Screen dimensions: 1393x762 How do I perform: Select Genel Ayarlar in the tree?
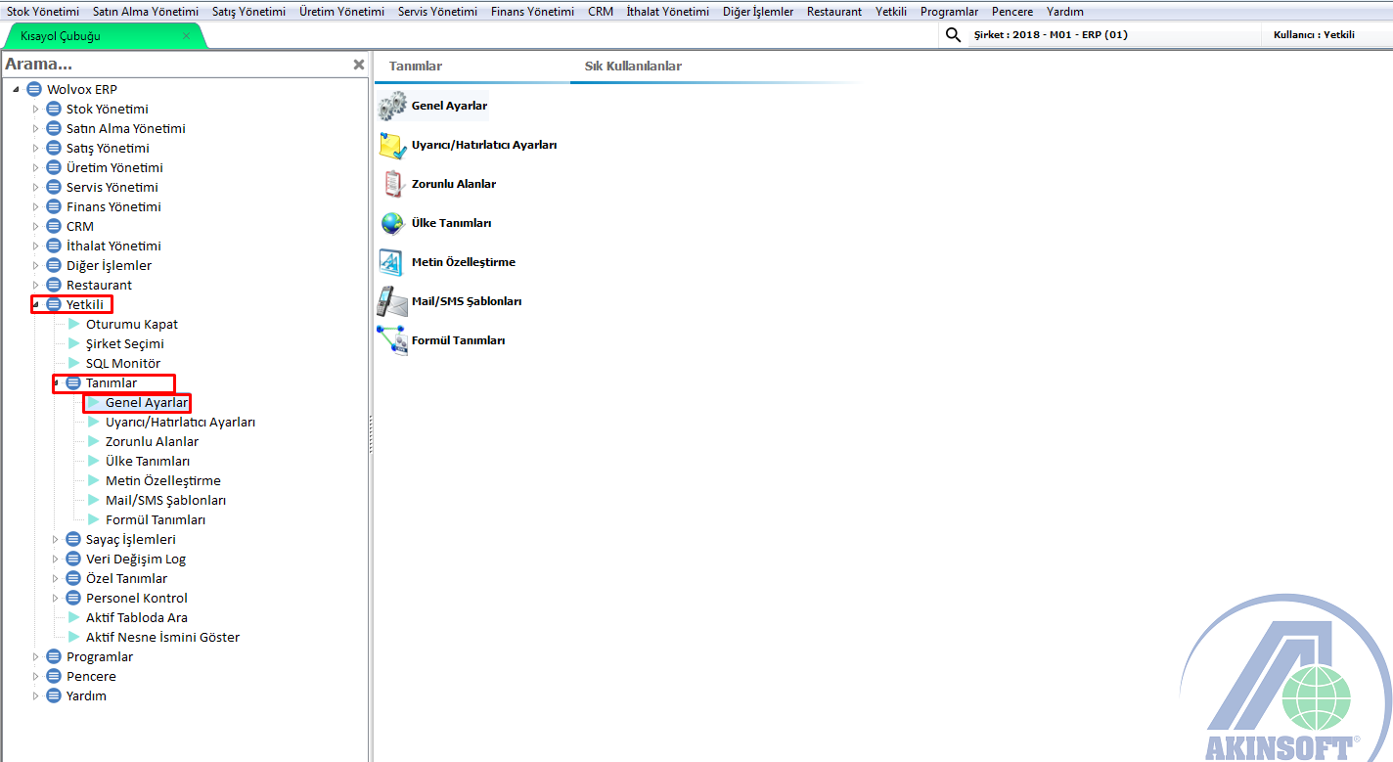point(147,403)
